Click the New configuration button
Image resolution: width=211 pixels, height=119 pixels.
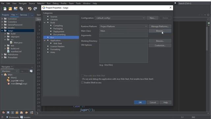click(152, 18)
